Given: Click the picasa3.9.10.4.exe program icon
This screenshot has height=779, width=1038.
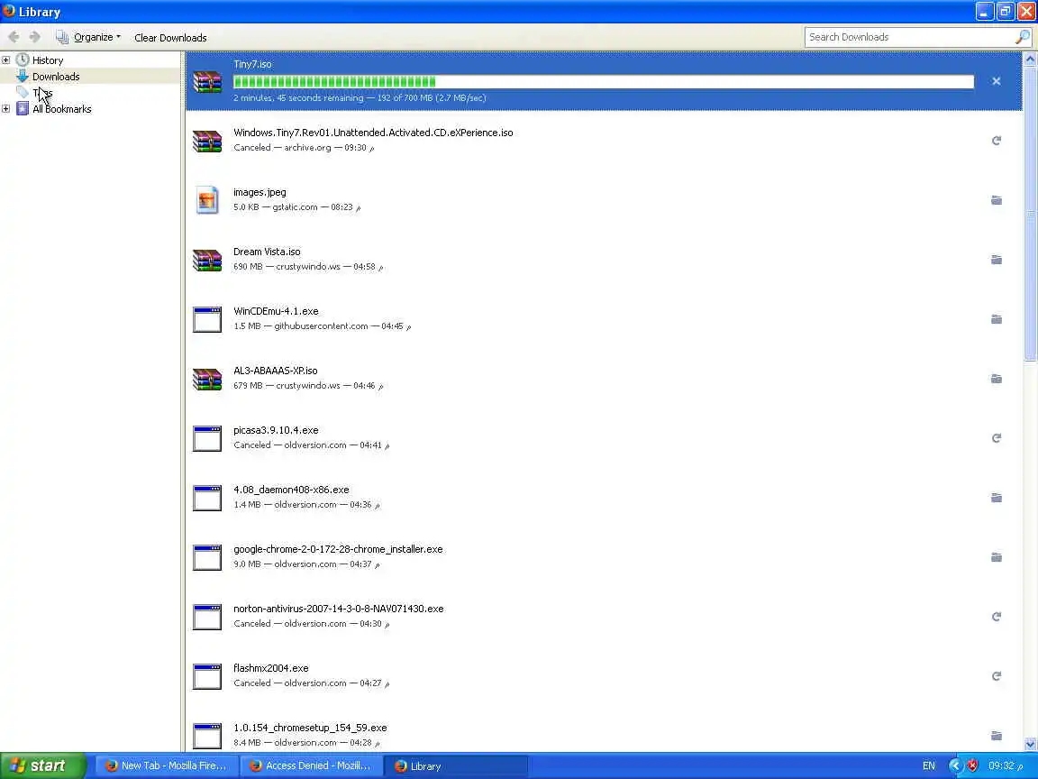Looking at the screenshot, I should point(207,438).
